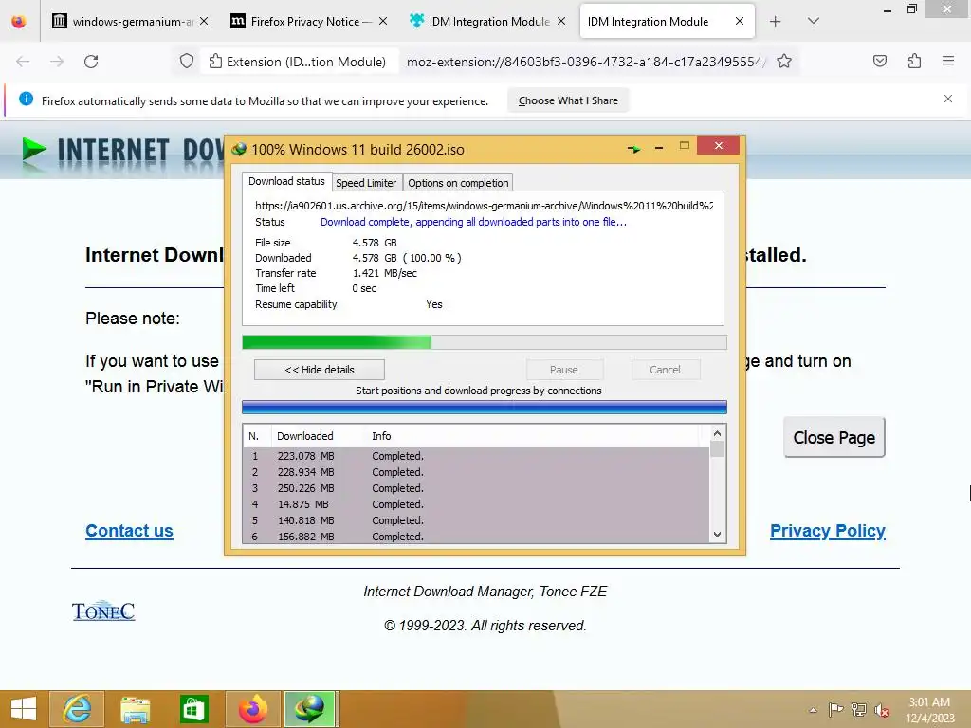This screenshot has width=971, height=728.
Task: Open File Explorer from taskbar
Action: click(x=135, y=709)
